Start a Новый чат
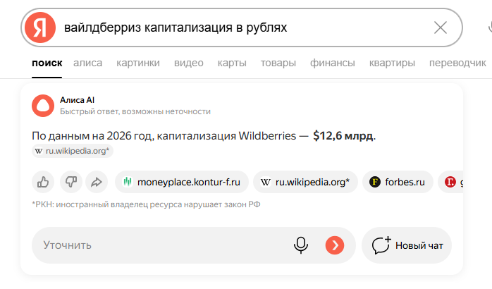The height and width of the screenshot is (289, 492). (x=407, y=245)
